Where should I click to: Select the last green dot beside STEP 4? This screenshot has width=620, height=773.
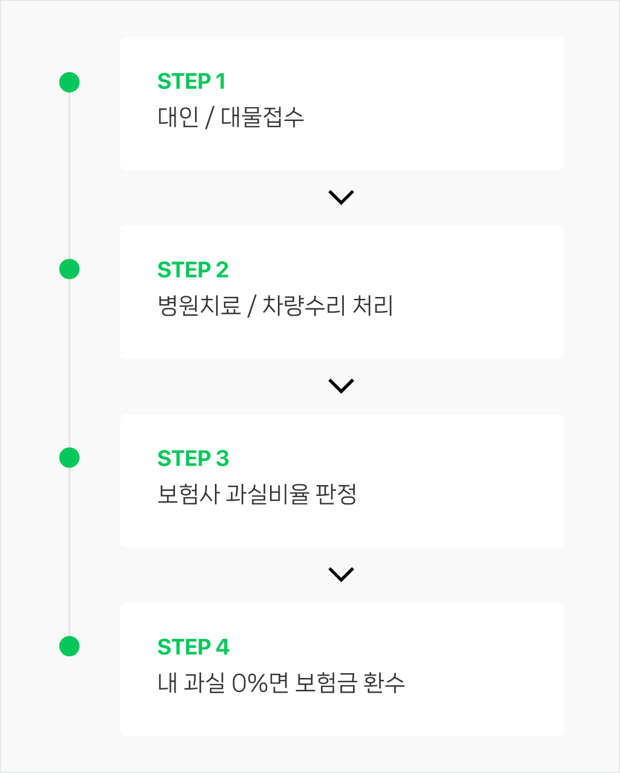pos(70,646)
